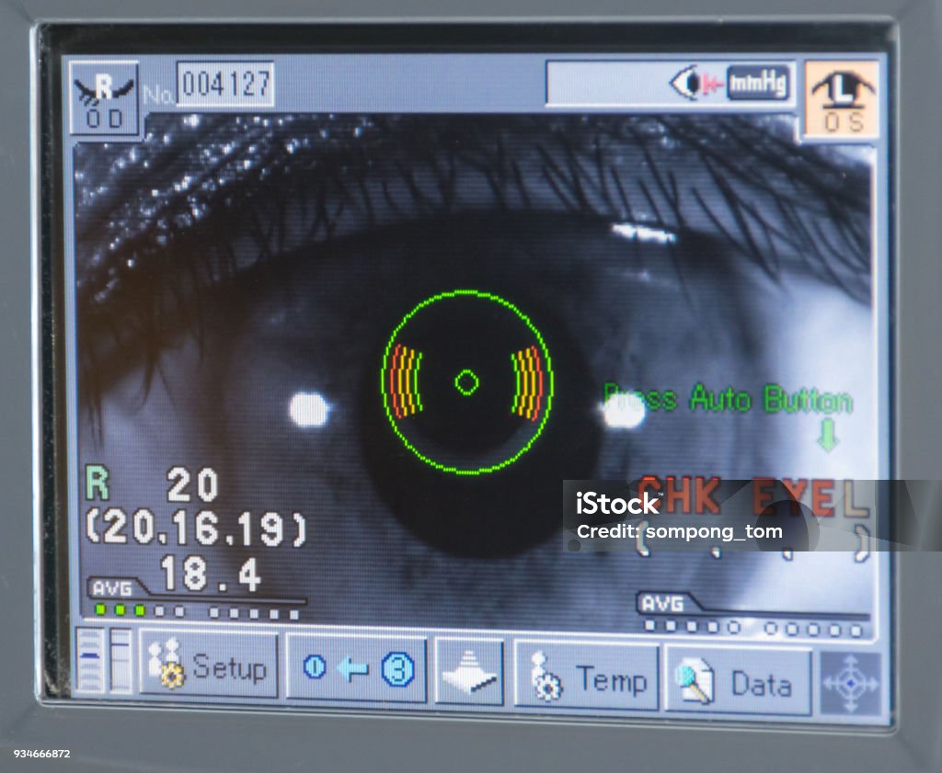Tap the mmHg pressure unit indicator
The width and height of the screenshot is (942, 773).
[758, 84]
